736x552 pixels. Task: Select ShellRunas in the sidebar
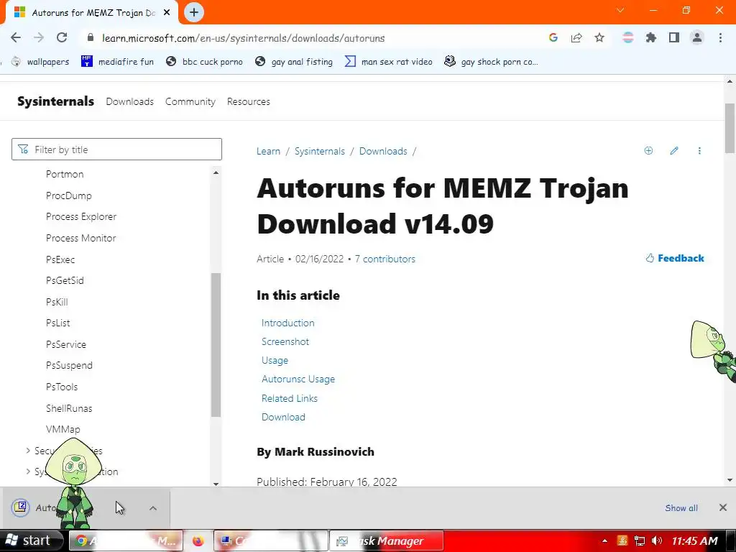click(x=69, y=408)
